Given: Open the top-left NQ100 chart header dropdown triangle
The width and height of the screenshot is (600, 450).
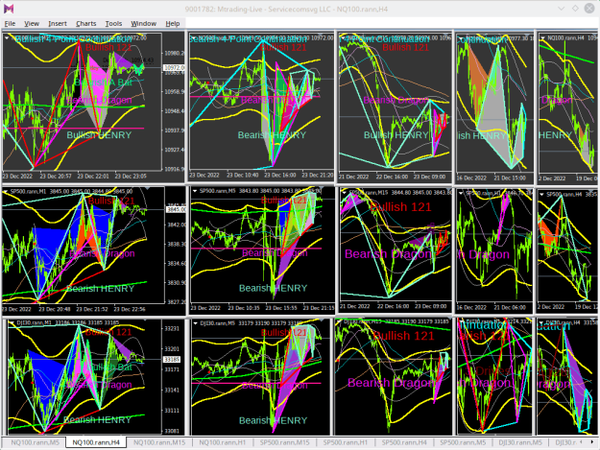Looking at the screenshot, I should 7,37.
